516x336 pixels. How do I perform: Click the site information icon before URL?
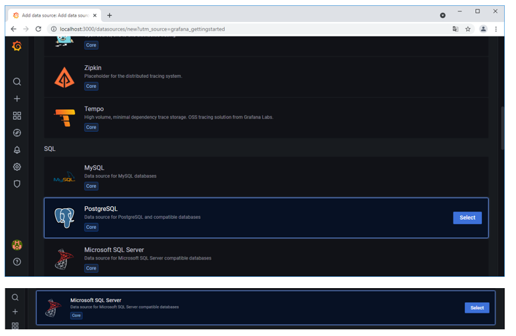54,29
